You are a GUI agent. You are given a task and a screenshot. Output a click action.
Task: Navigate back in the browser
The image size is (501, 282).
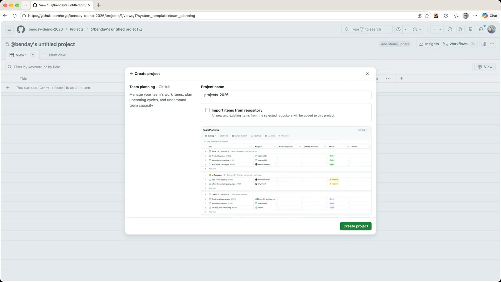(x=5, y=16)
